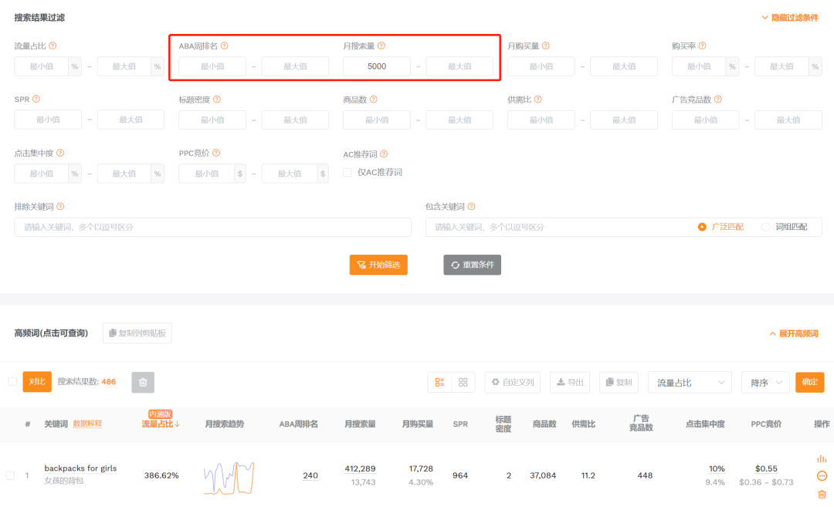This screenshot has width=834, height=507.
Task: Click 自定义列 toolbar button
Action: tap(512, 382)
